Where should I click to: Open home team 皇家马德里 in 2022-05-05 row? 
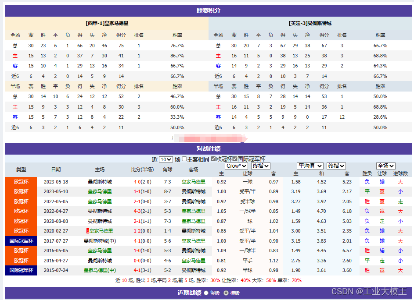click(100, 201)
